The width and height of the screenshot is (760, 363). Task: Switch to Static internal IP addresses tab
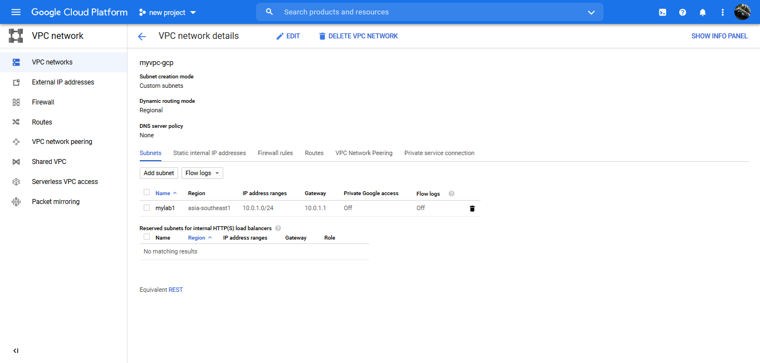(209, 153)
